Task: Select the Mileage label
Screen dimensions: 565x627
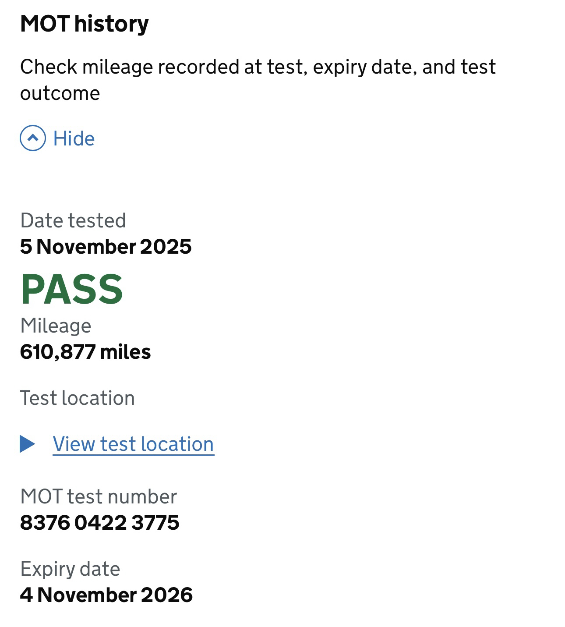Action: pos(56,326)
